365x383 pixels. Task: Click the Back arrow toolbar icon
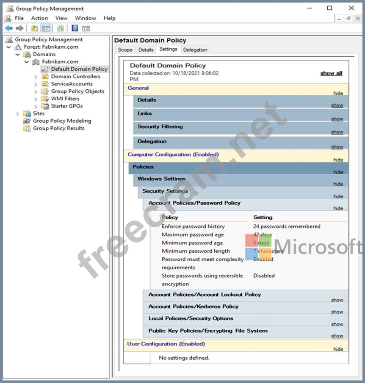tap(8, 28)
